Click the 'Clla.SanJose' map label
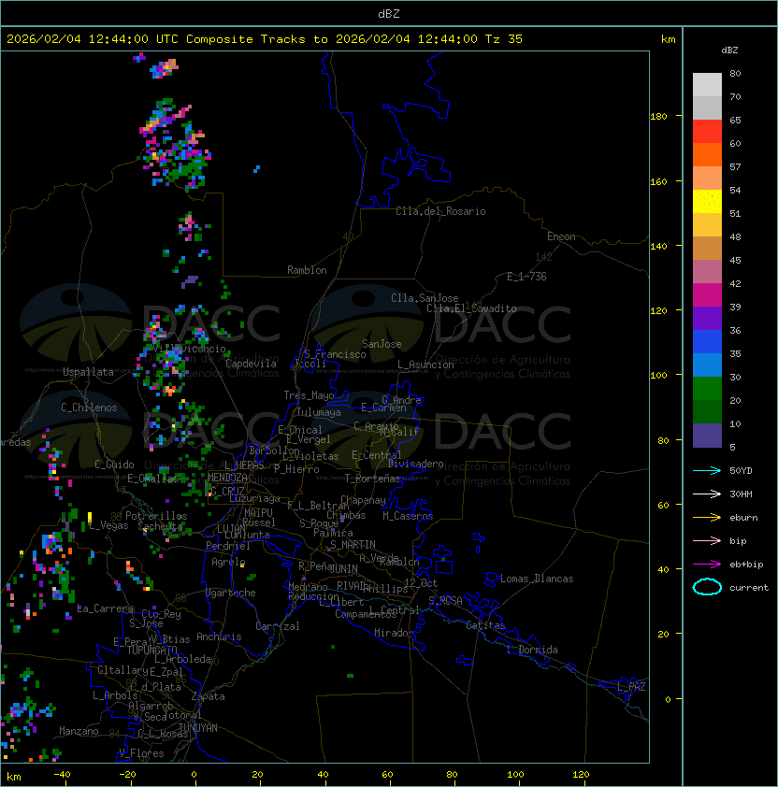Image resolution: width=778 pixels, height=787 pixels. pyautogui.click(x=425, y=298)
